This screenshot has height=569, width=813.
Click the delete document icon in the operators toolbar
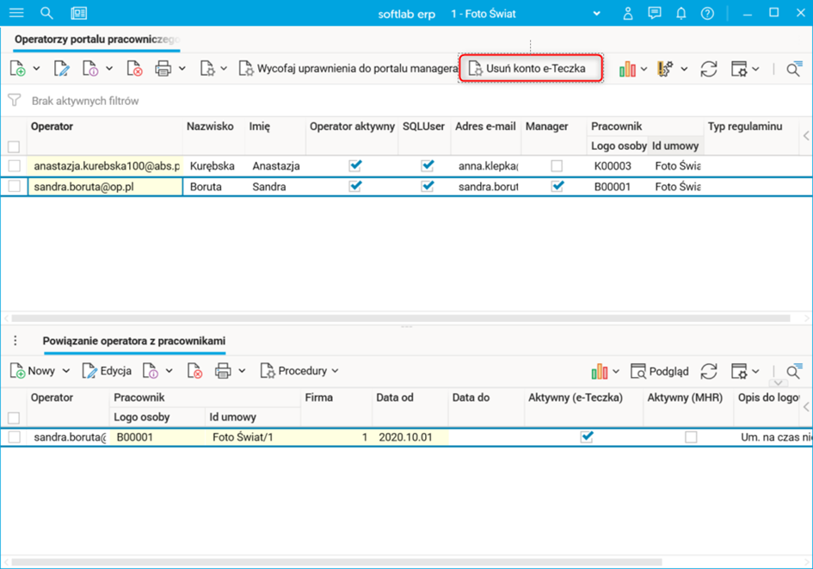pos(134,69)
